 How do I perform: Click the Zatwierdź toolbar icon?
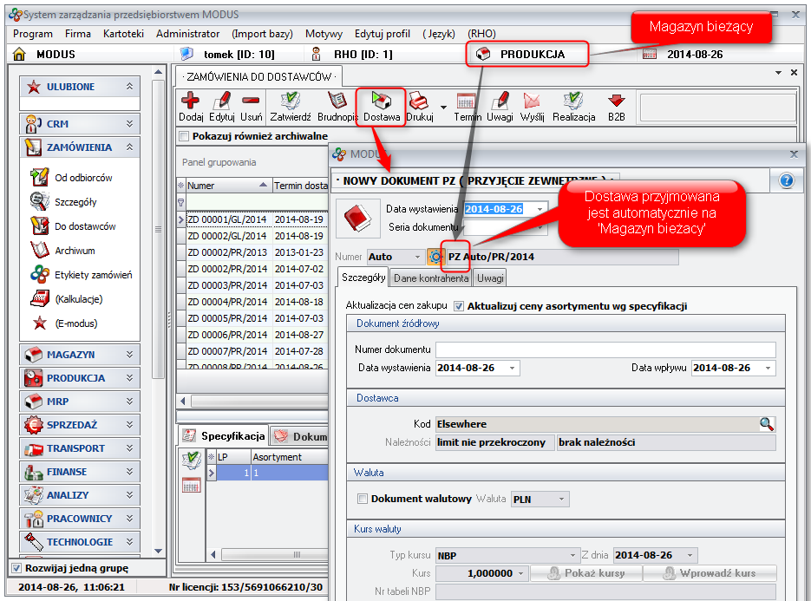coord(291,101)
